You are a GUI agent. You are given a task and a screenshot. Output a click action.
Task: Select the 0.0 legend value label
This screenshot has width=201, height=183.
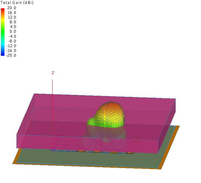click(x=13, y=31)
